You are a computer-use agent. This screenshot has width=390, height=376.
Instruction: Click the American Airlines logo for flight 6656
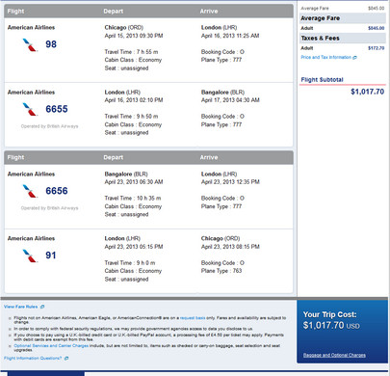point(30,191)
